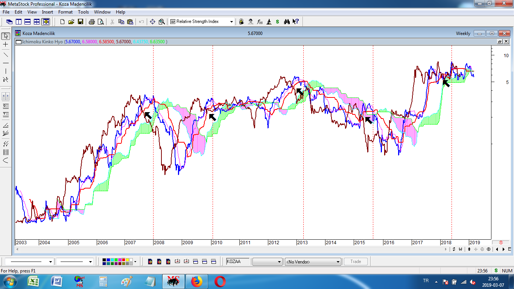
Task: Click the What's This help arrow icon
Action: click(296, 22)
